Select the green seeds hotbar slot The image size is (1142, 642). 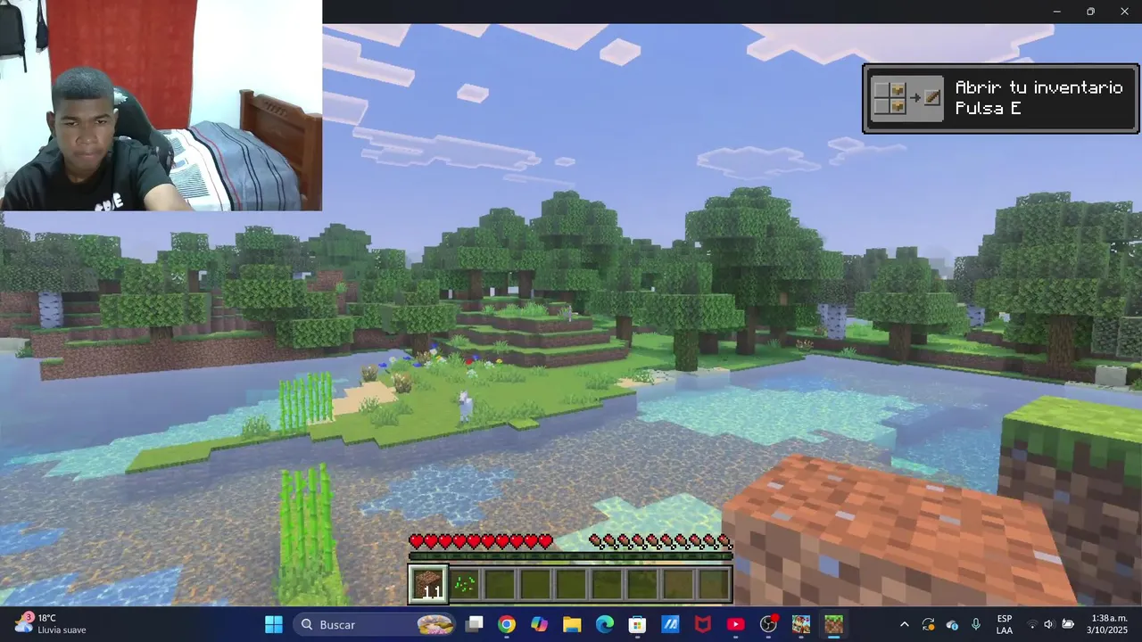tap(464, 584)
